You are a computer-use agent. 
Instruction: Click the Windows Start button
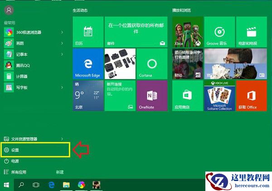7,185
